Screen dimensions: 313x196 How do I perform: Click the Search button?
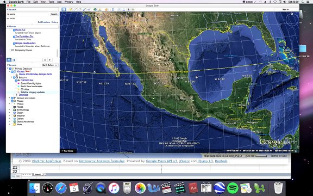tap(54, 14)
